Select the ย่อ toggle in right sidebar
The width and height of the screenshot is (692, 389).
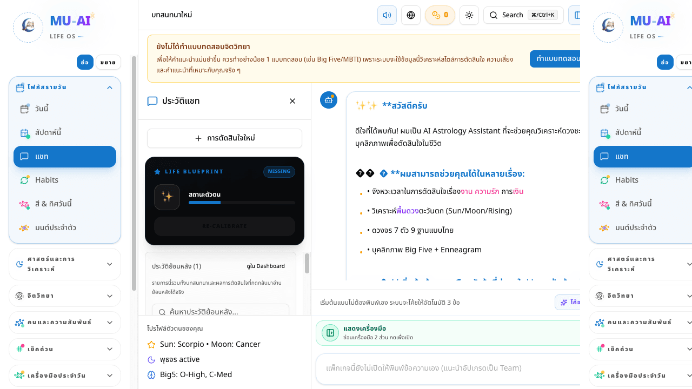[x=665, y=62]
